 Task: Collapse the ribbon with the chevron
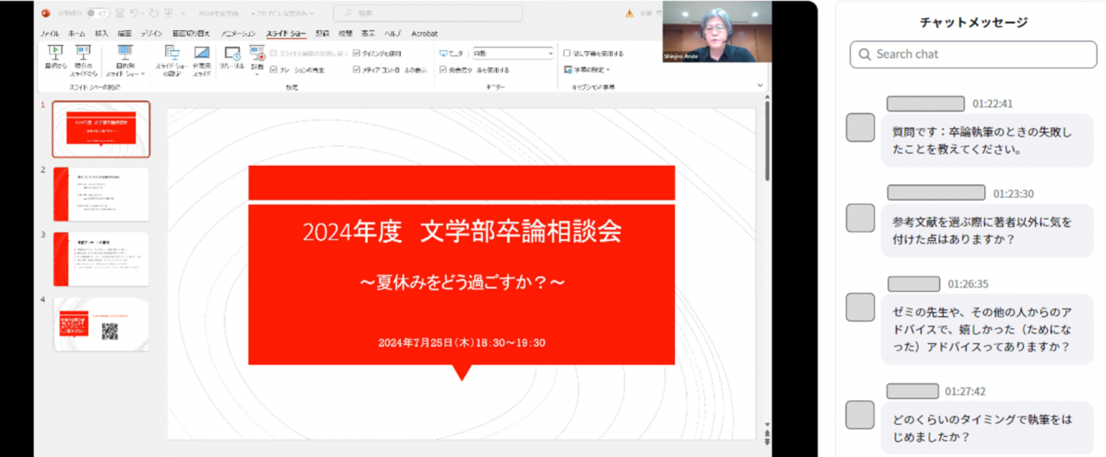point(760,85)
